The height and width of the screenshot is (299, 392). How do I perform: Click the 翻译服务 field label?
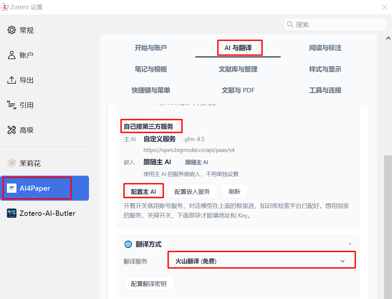click(135, 261)
